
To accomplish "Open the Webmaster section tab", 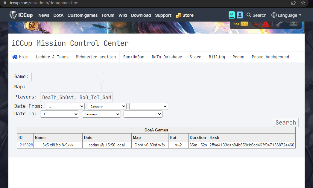I will click(x=96, y=57).
